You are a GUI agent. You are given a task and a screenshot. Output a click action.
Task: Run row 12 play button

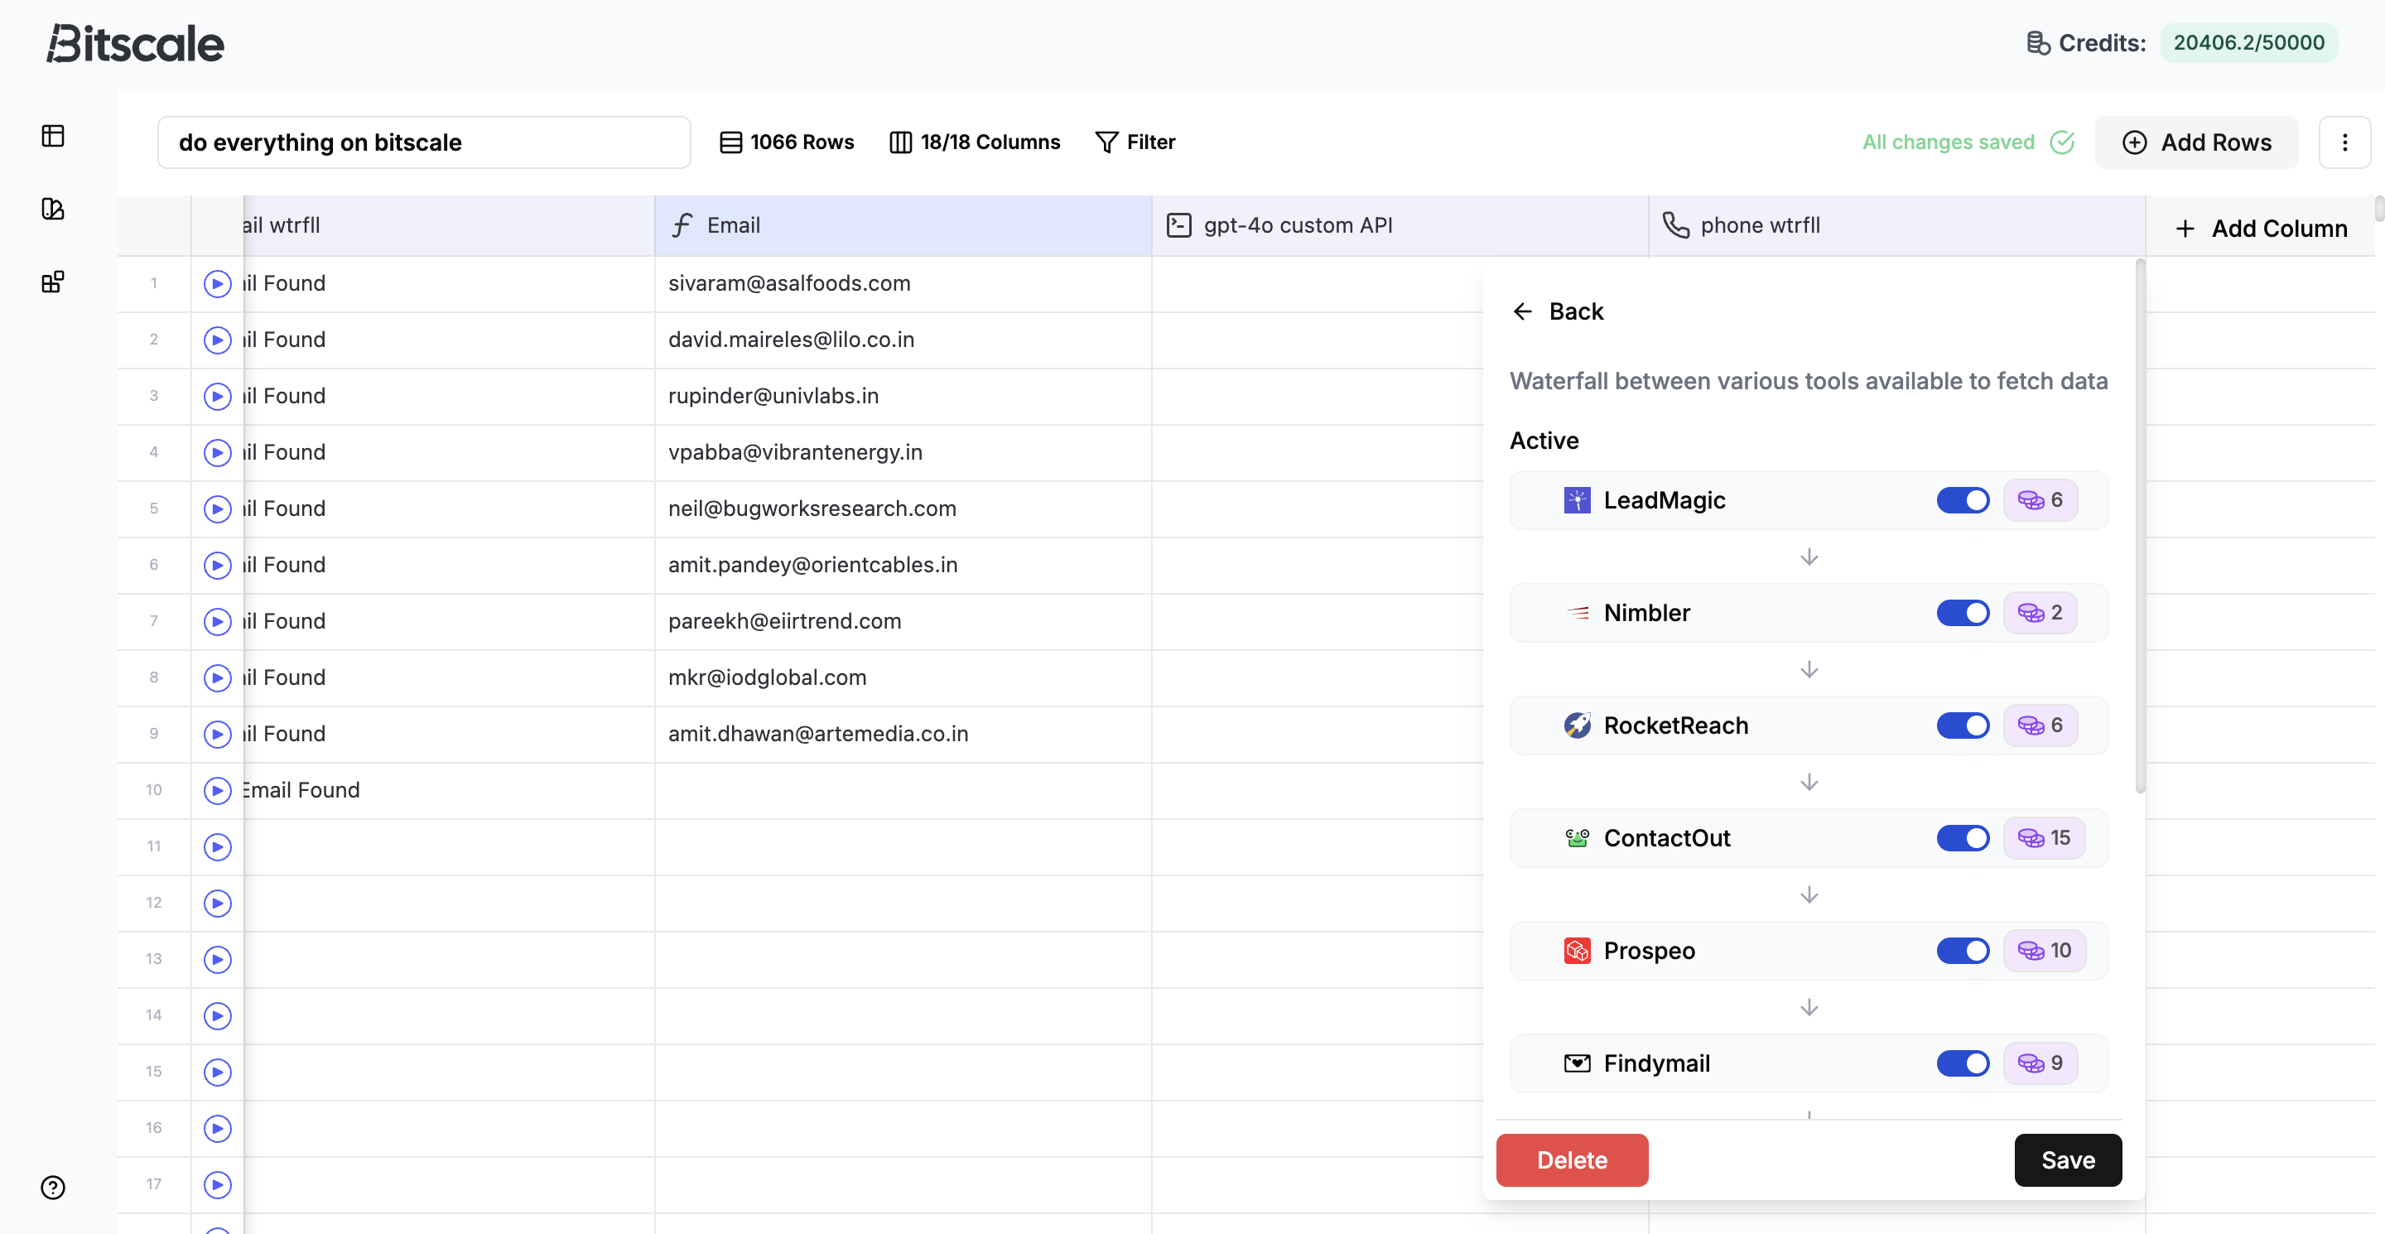coord(218,904)
